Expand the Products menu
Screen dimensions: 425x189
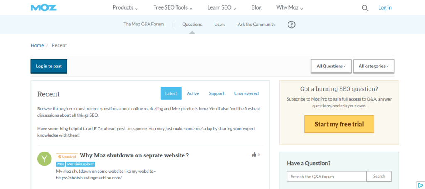tap(125, 7)
